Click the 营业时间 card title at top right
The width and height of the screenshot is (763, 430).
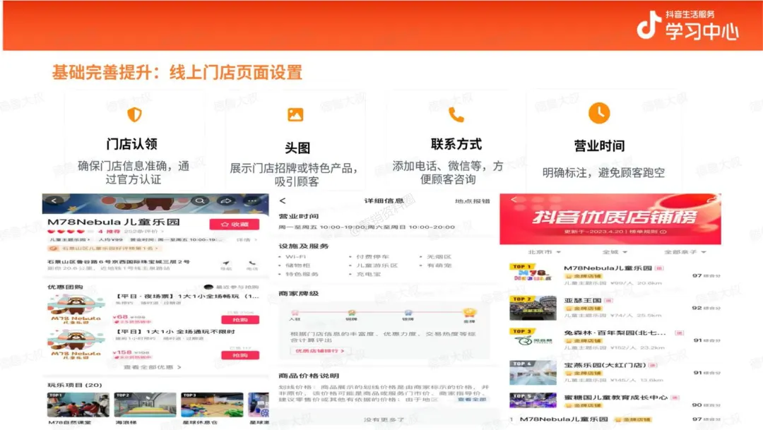pyautogui.click(x=599, y=146)
